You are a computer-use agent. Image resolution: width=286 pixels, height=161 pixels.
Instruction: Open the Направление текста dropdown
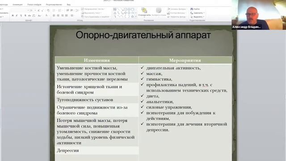pyautogui.click(x=93, y=9)
